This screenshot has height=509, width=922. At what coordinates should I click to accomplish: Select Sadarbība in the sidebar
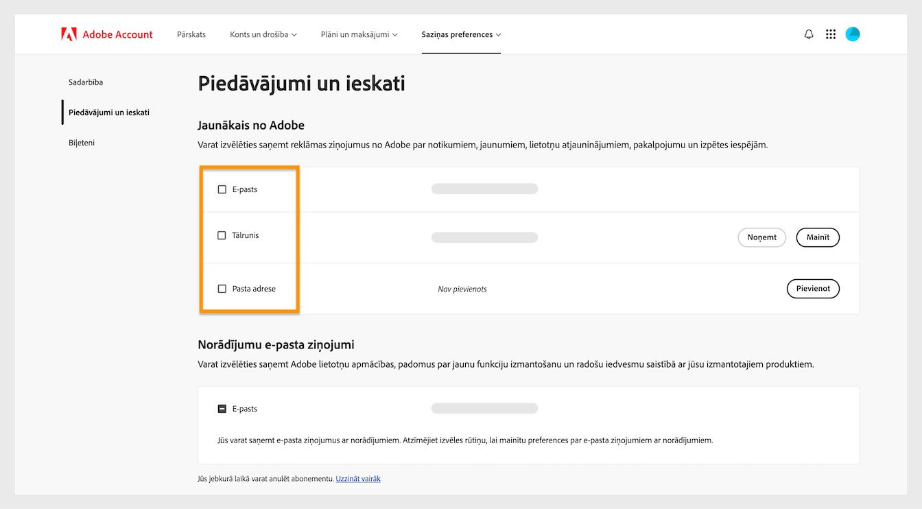point(86,82)
